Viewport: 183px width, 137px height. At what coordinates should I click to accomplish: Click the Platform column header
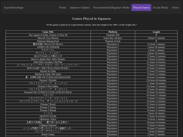(x=113, y=32)
